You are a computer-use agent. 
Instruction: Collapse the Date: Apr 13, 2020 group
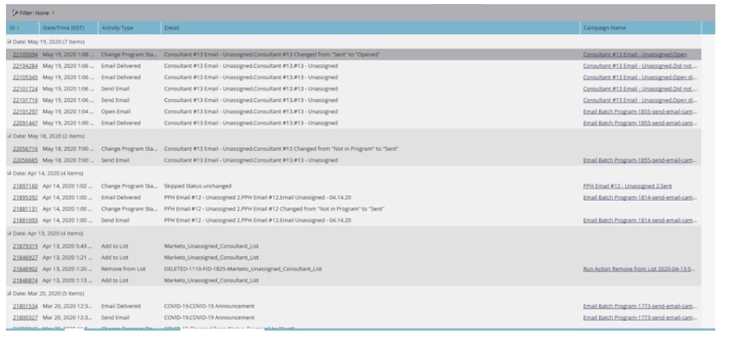9,233
